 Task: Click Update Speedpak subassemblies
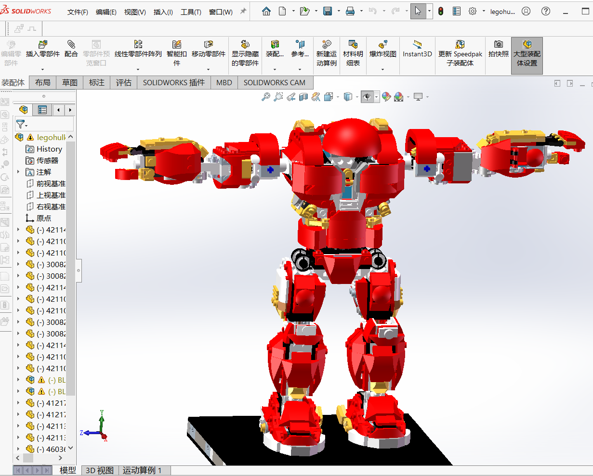pyautogui.click(x=460, y=53)
